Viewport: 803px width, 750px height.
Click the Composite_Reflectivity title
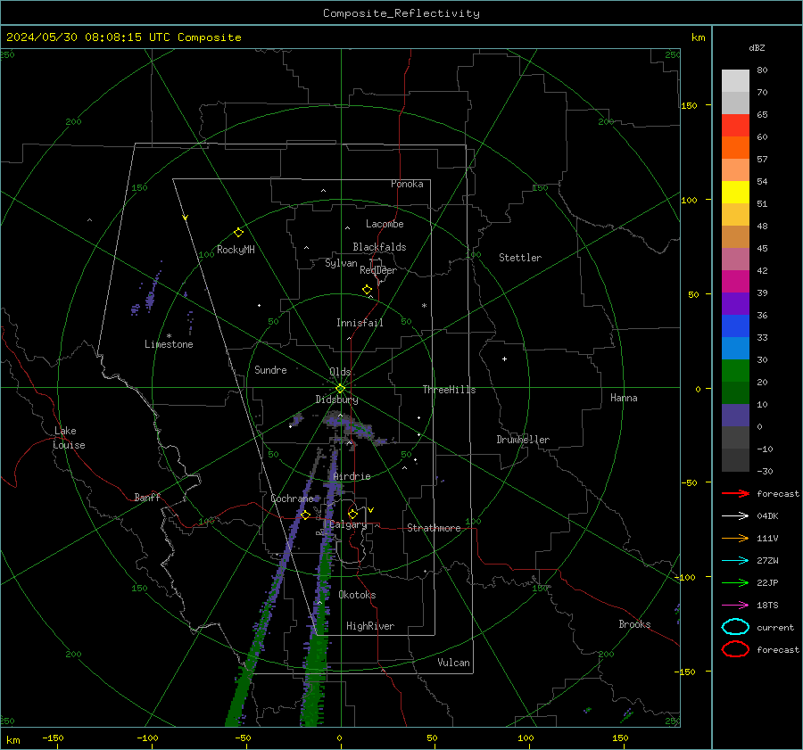401,13
